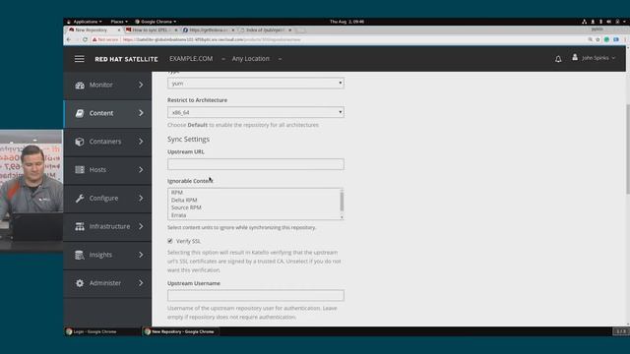Click the Hosts server icon
Screen dimensions: 630x354
pyautogui.click(x=80, y=170)
